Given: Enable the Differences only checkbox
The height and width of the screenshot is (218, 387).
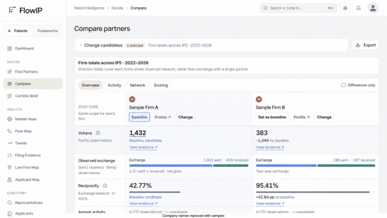Looking at the screenshot, I should (343, 85).
